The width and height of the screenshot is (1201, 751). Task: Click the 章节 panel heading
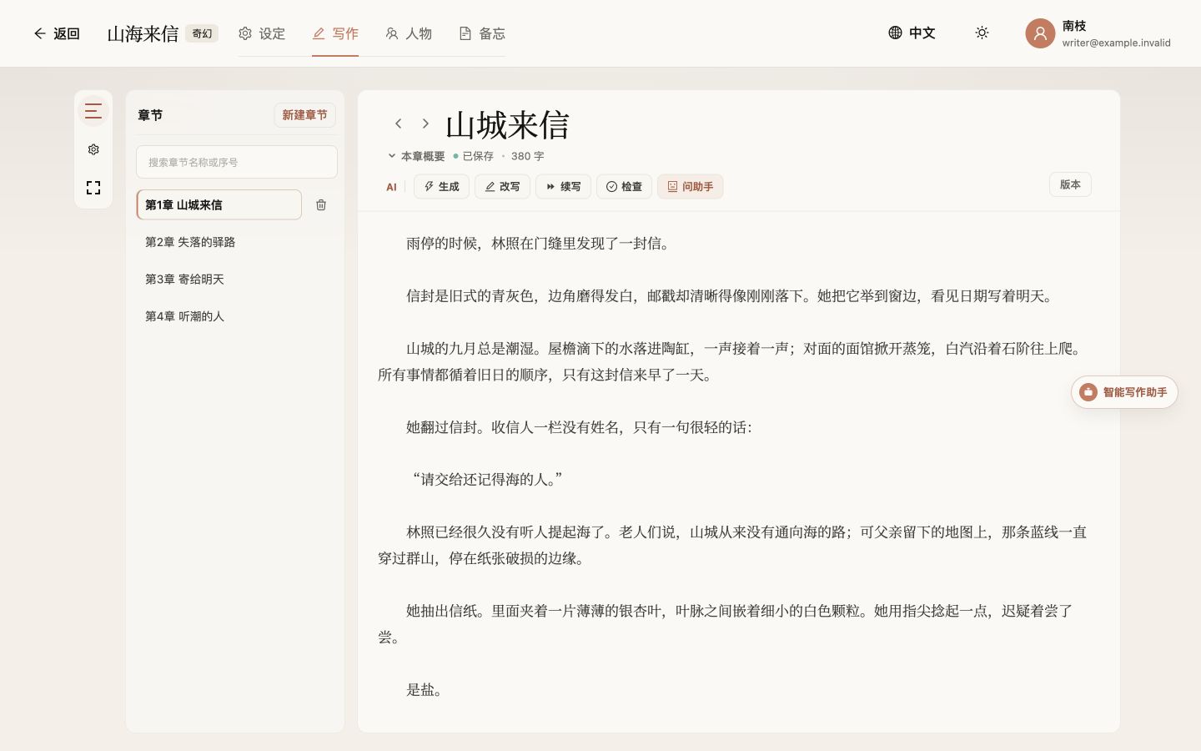tap(150, 115)
